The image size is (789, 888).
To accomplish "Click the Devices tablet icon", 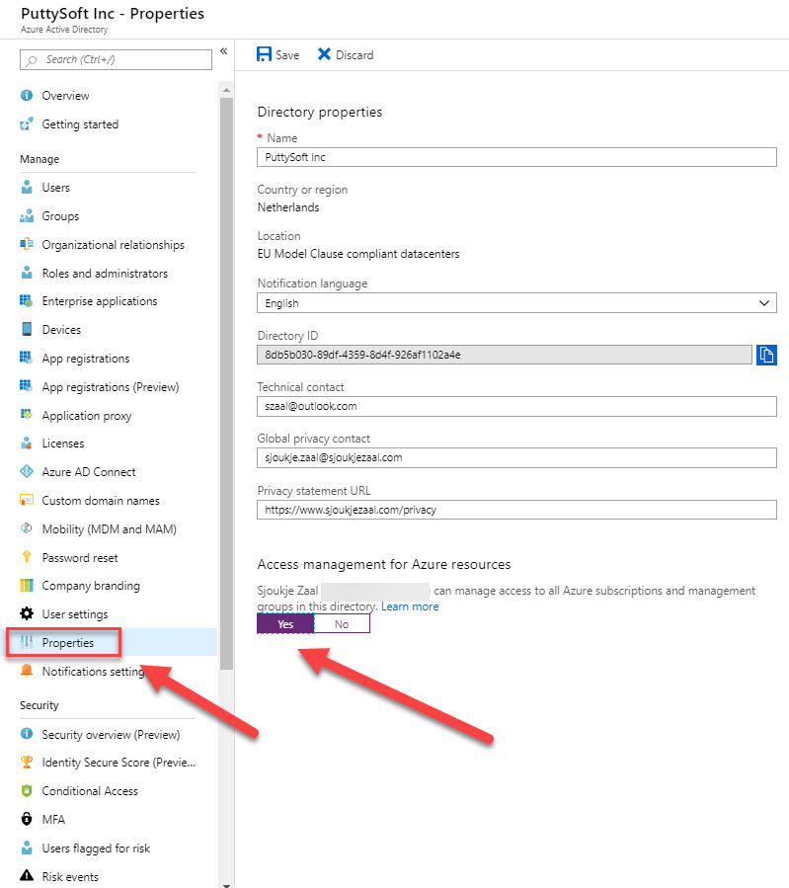I will tap(27, 329).
